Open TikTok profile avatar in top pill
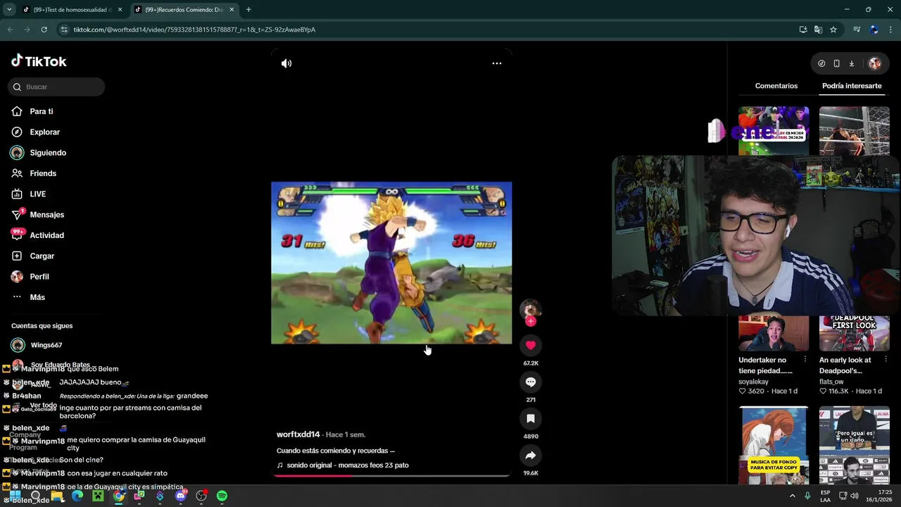 pos(874,63)
